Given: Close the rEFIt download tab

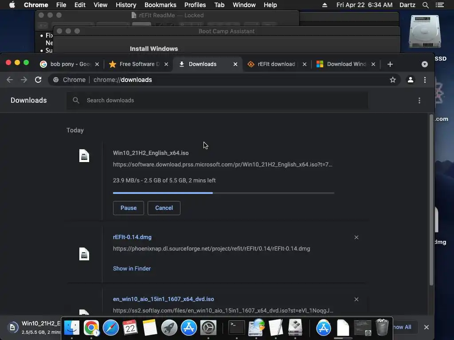Looking at the screenshot, I should click(x=304, y=64).
